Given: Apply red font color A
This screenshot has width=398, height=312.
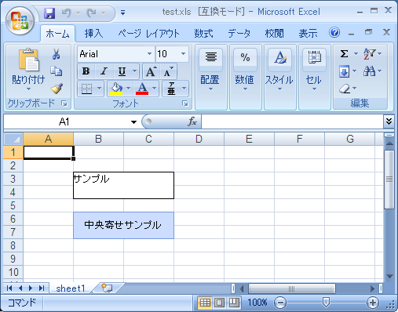Looking at the screenshot, I should pos(142,89).
